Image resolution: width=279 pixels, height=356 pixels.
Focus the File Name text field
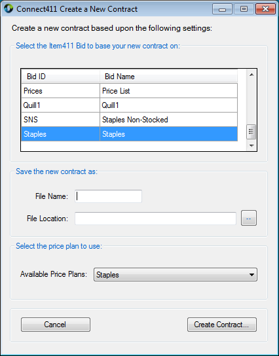click(x=108, y=196)
